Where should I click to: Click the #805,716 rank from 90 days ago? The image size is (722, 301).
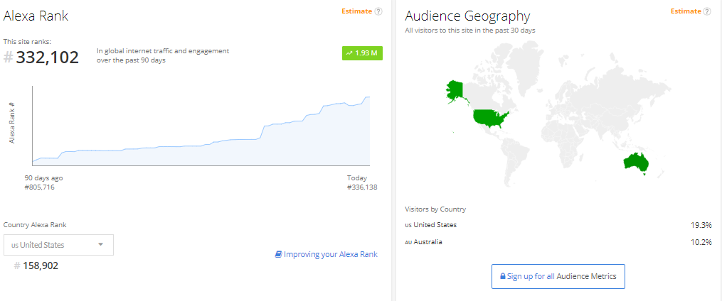(x=40, y=187)
